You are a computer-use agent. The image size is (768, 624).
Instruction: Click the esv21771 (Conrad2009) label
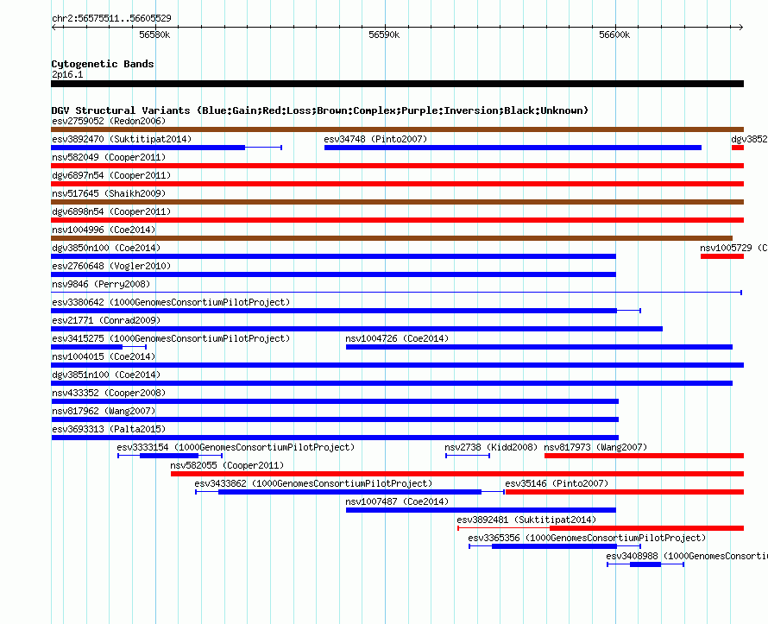(x=106, y=320)
